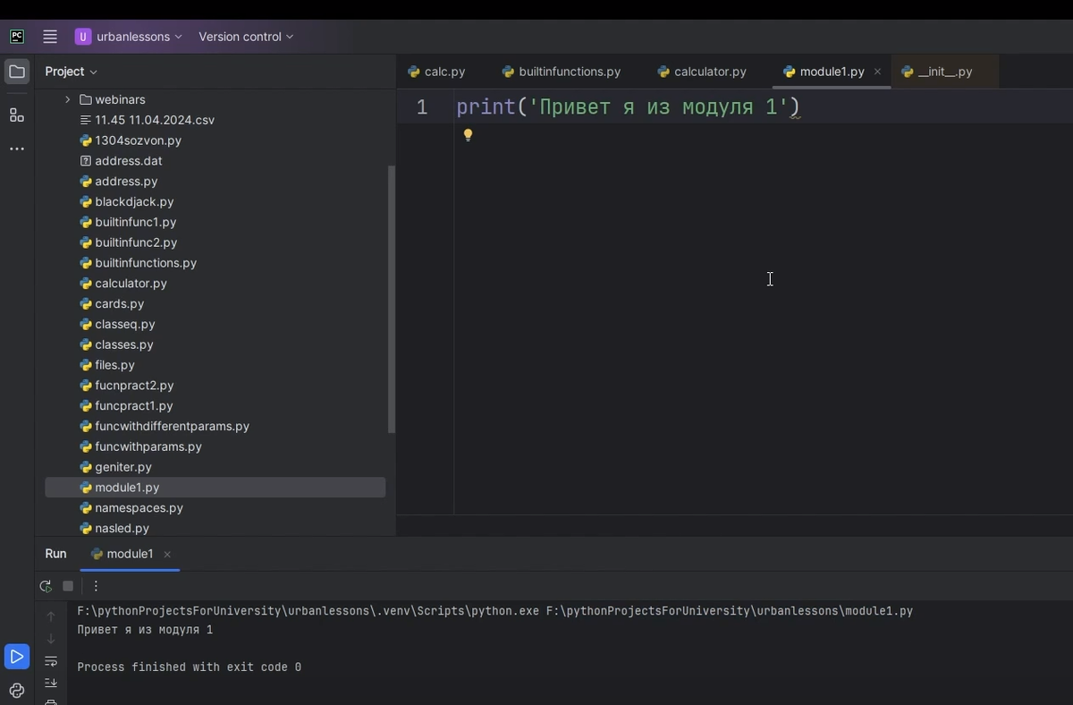Close the module1 Run tab
The height and width of the screenshot is (705, 1073).
tap(167, 555)
